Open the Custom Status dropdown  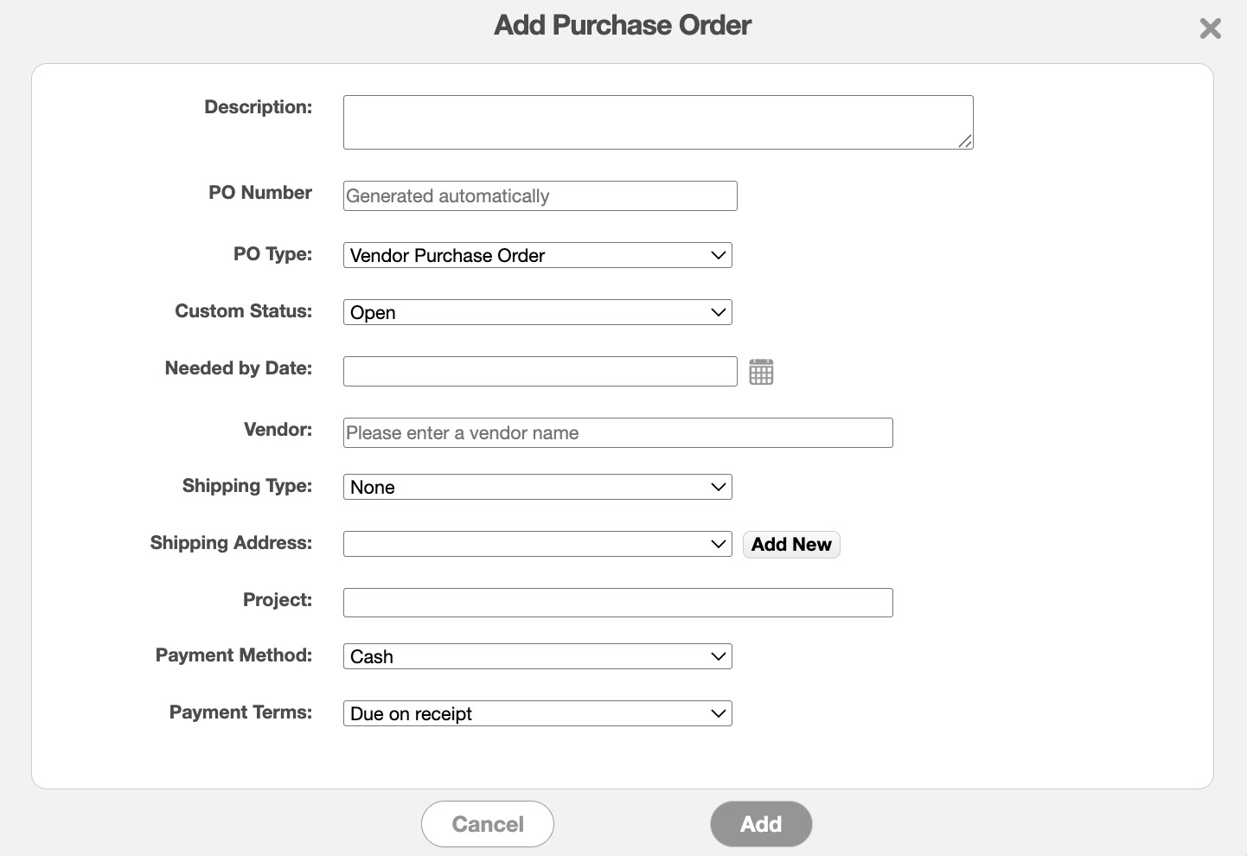[x=537, y=312]
